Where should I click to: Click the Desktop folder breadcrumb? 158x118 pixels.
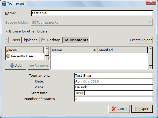point(51,40)
